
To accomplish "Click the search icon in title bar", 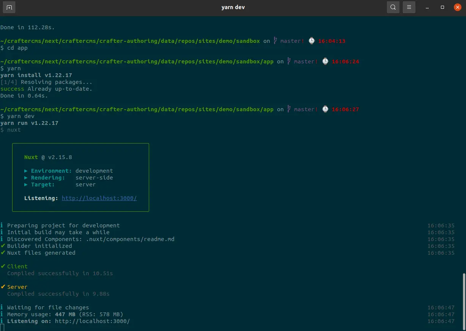I will point(393,7).
